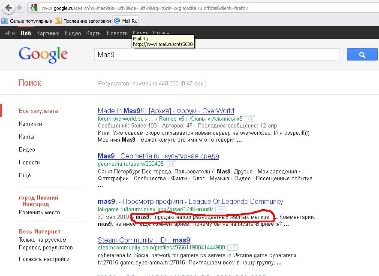Click 'Самые популярные' bookmark label

click(31, 21)
